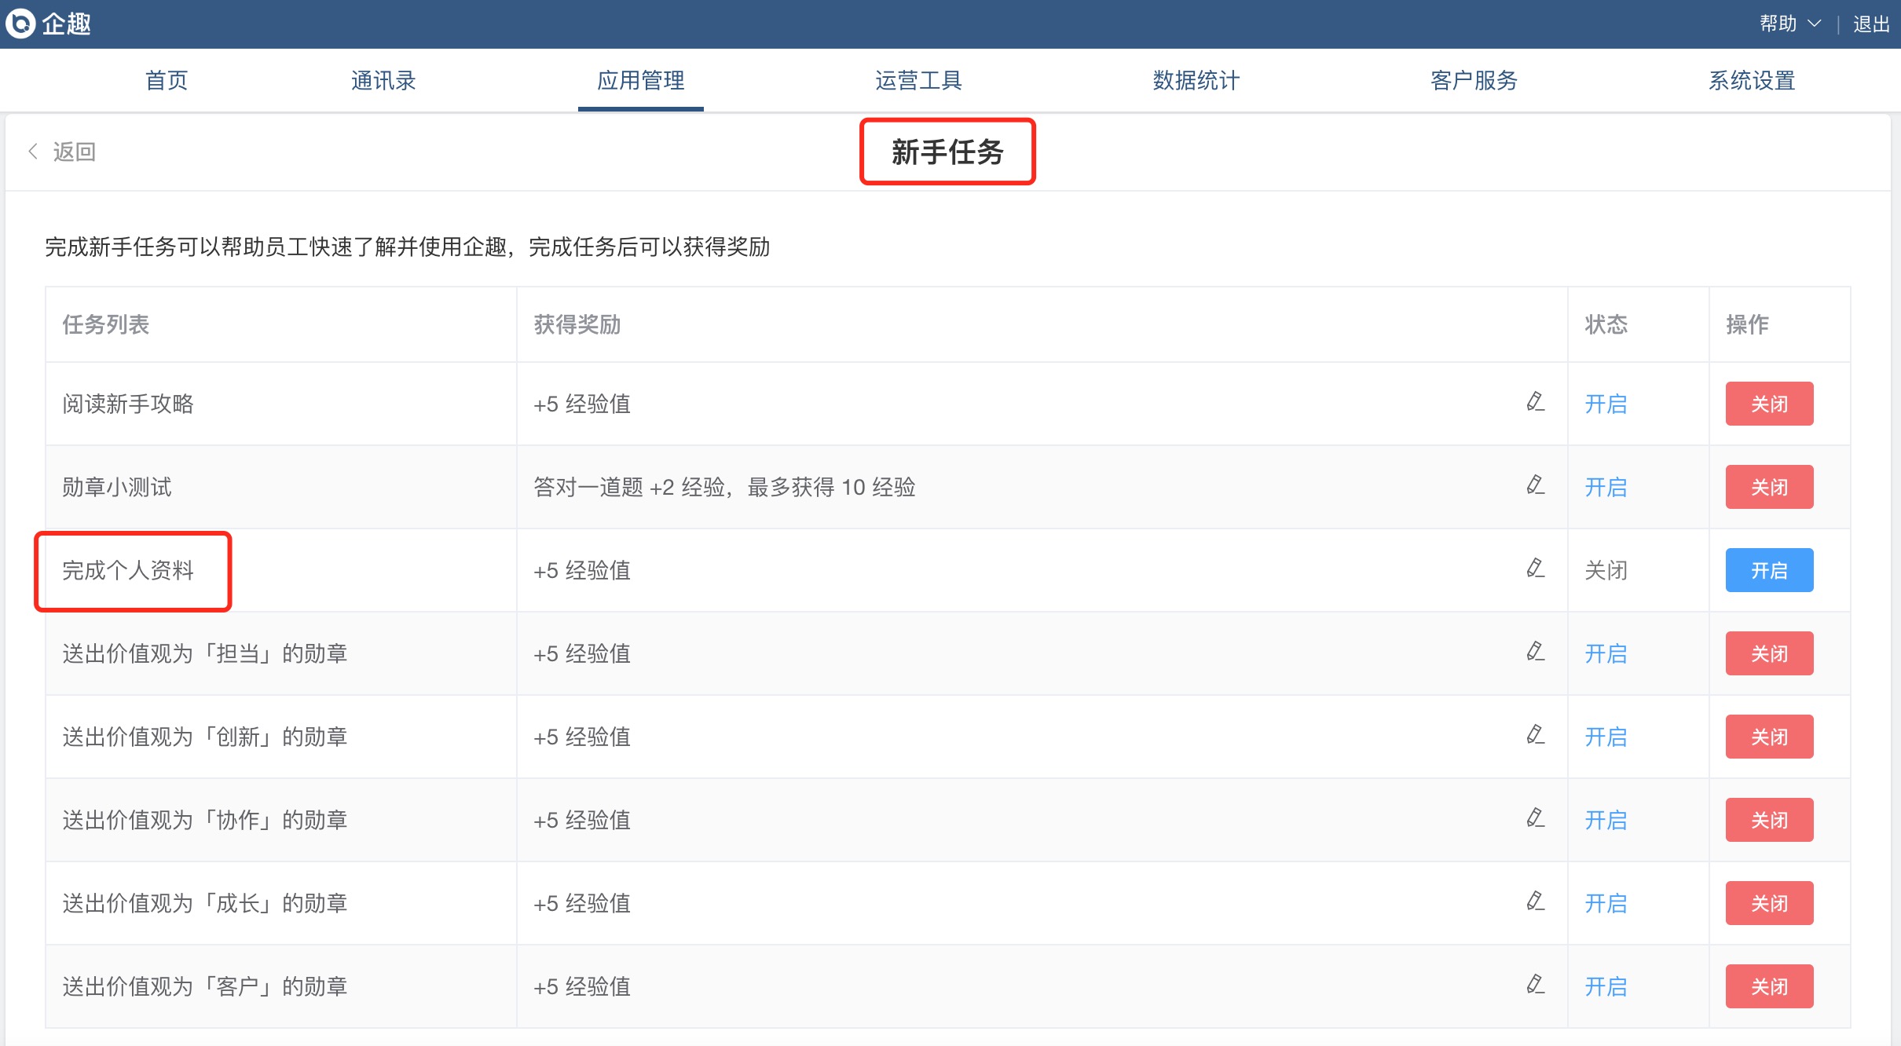Enable the 完成个人资料 task
1901x1046 pixels.
(1768, 570)
